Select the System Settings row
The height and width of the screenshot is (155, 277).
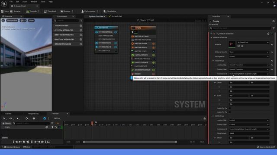pyautogui.click(x=106, y=32)
